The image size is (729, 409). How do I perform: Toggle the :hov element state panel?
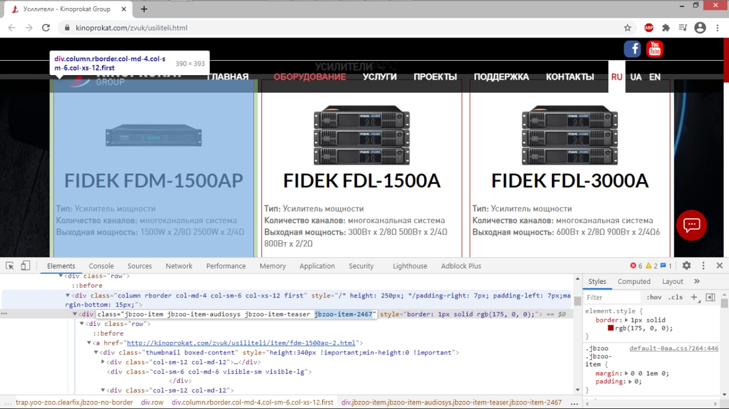[654, 297]
